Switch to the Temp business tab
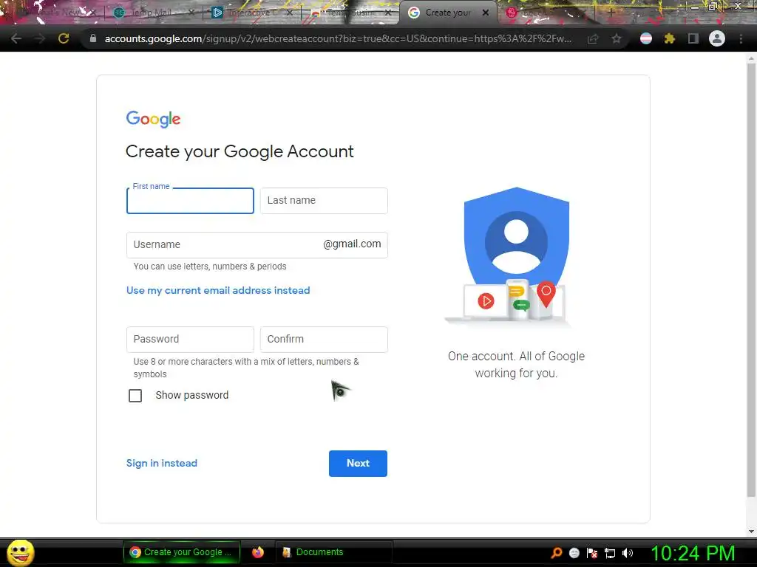Image resolution: width=757 pixels, height=567 pixels. pos(350,13)
